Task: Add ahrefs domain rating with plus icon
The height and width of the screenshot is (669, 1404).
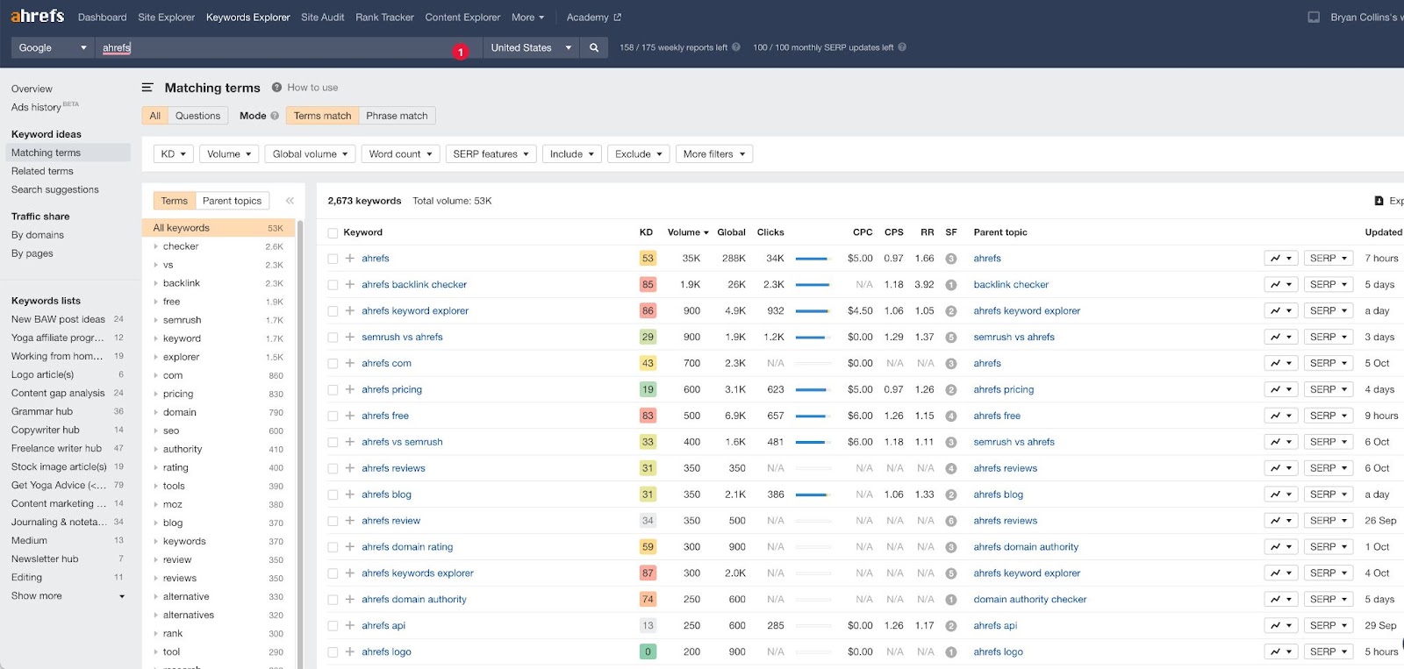Action: (349, 547)
